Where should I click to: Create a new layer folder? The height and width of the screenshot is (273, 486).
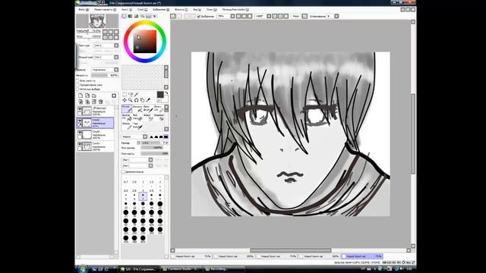94,96
